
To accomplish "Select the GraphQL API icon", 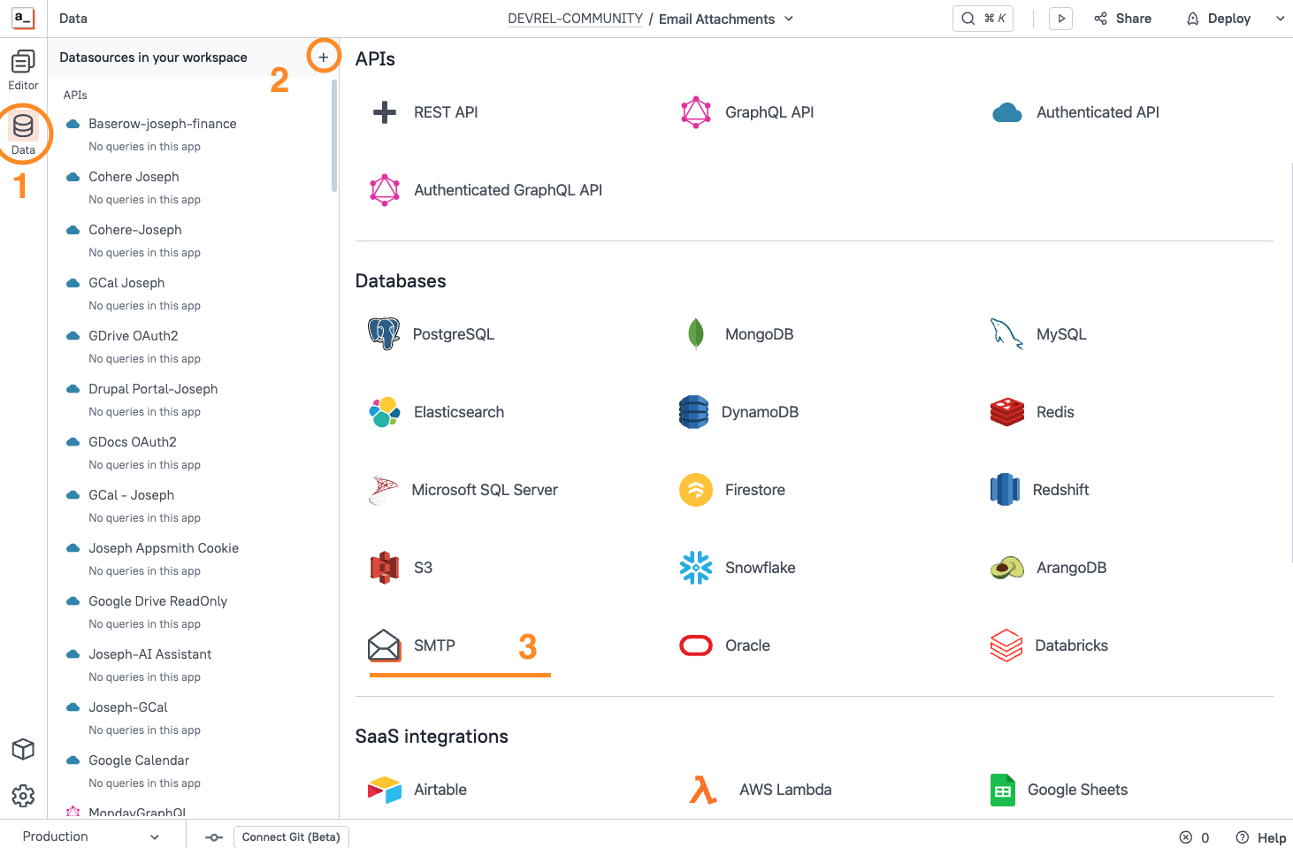I will [696, 112].
